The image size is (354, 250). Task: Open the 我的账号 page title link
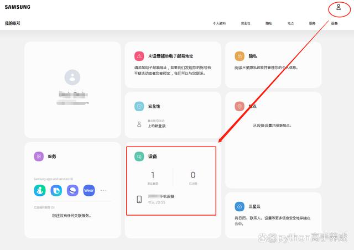13,23
